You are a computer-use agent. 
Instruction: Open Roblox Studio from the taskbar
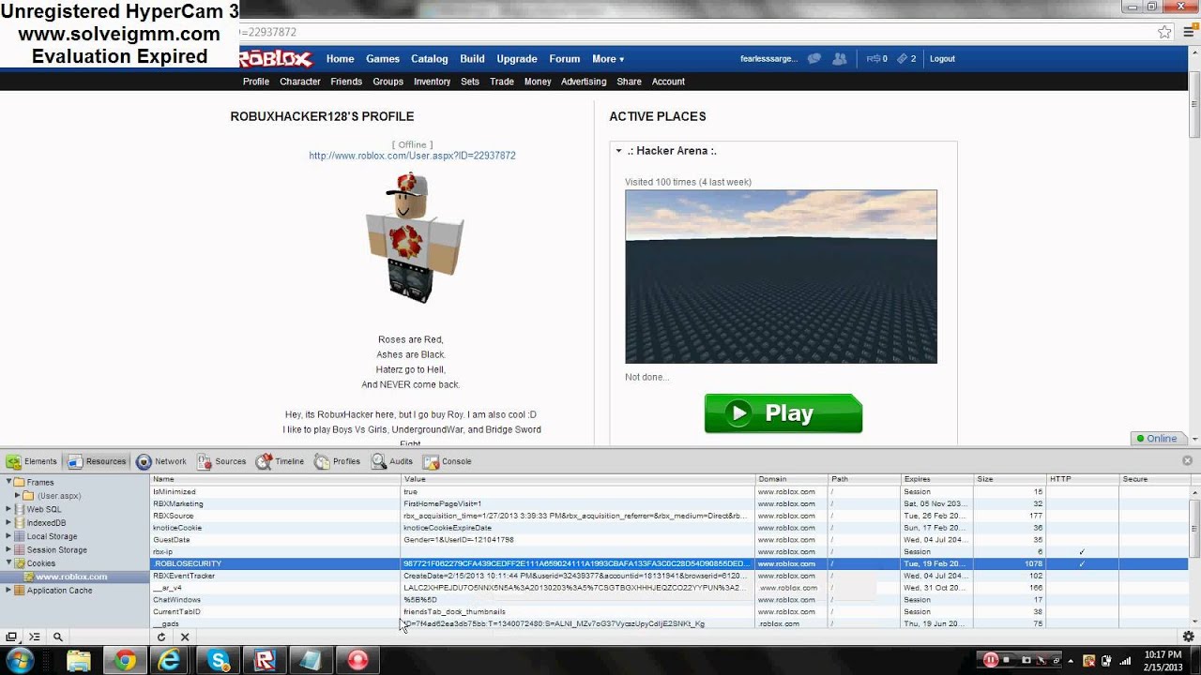(265, 661)
